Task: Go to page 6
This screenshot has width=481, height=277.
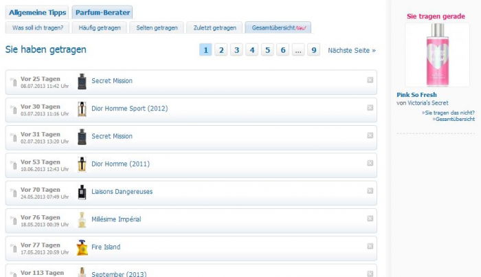Action: [x=283, y=49]
